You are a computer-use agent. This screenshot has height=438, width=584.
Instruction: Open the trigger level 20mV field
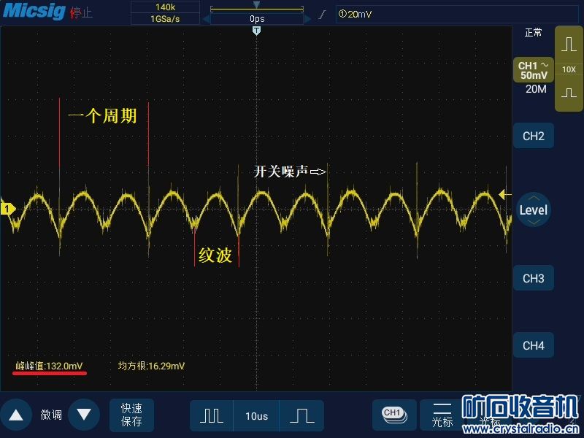[457, 14]
